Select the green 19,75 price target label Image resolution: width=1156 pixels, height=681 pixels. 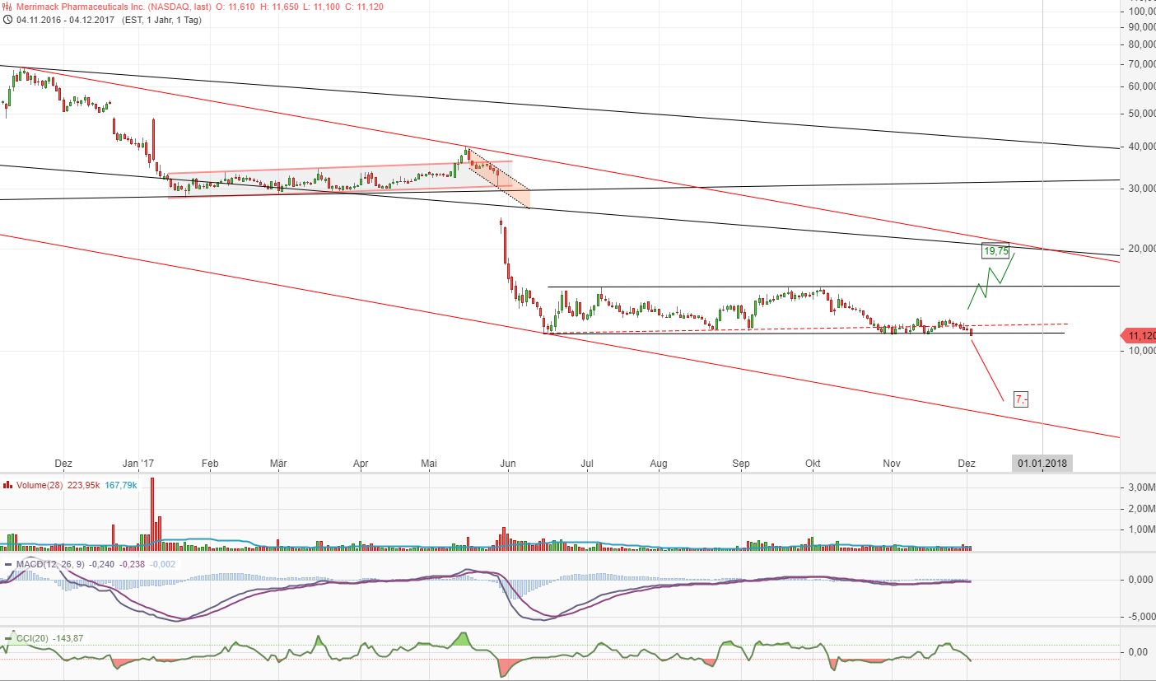(x=996, y=250)
